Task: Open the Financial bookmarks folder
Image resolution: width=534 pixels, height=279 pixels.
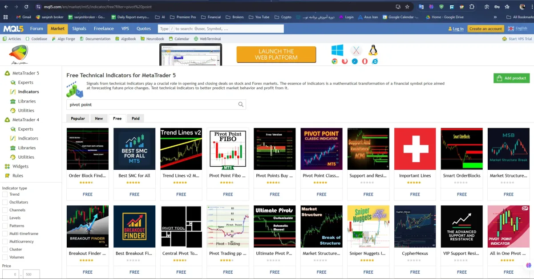Action: [211, 17]
